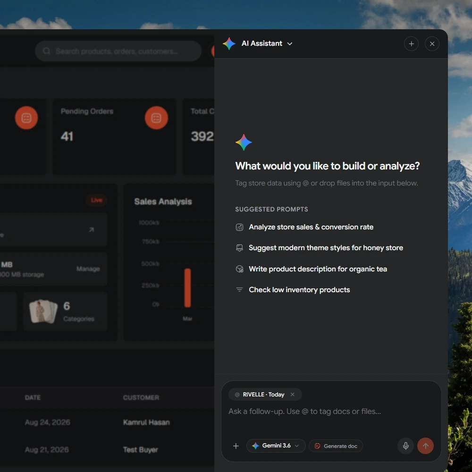Click the theme brush icon beside Suggest modern theme

tap(239, 248)
